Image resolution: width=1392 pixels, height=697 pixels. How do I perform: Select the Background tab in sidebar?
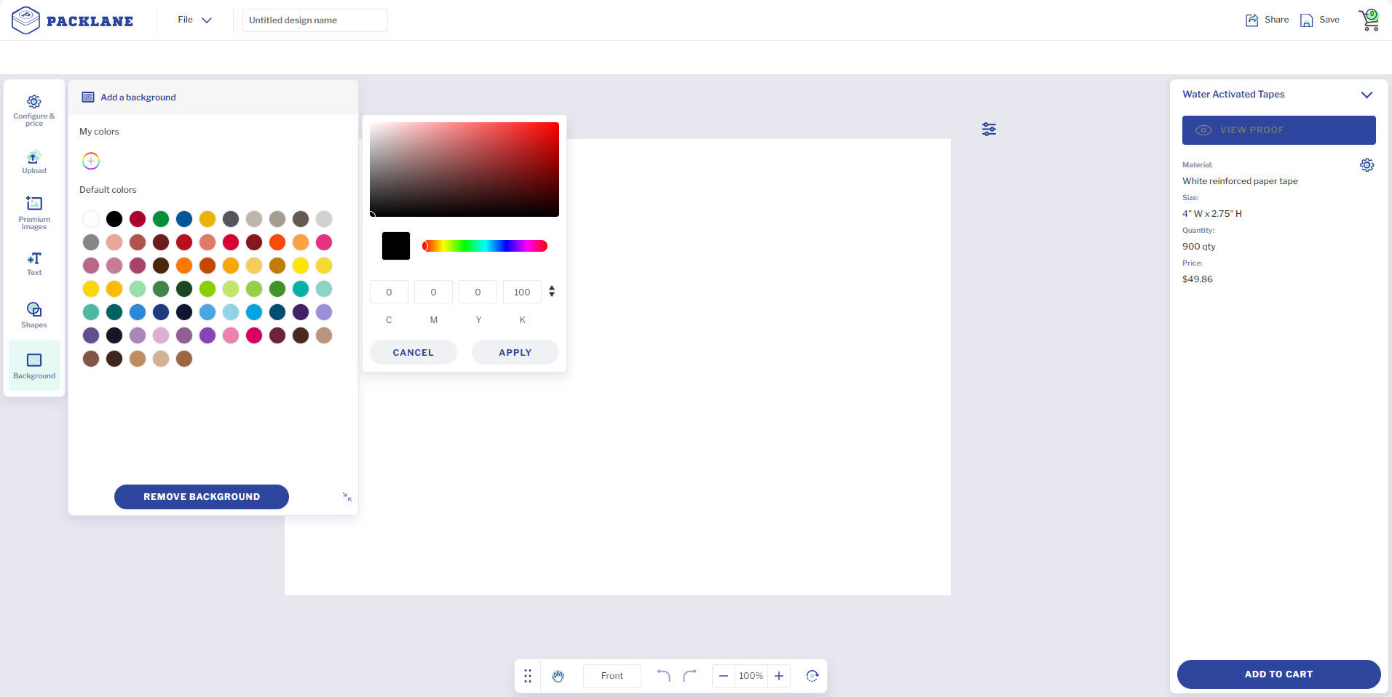point(33,365)
